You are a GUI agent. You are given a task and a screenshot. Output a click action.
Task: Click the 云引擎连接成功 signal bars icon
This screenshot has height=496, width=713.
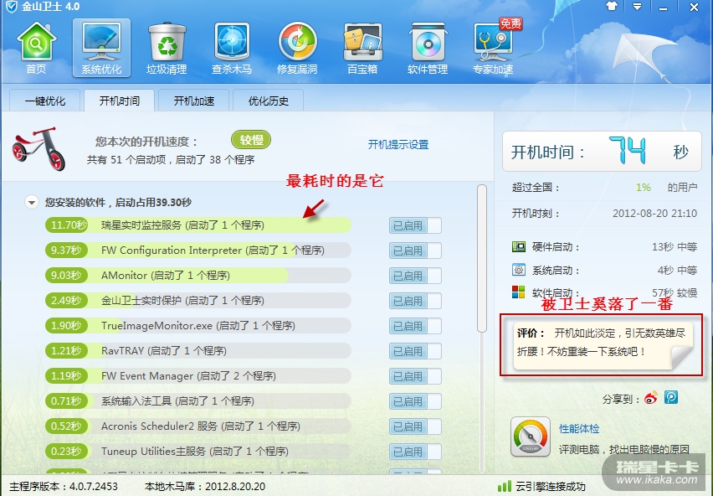click(505, 487)
